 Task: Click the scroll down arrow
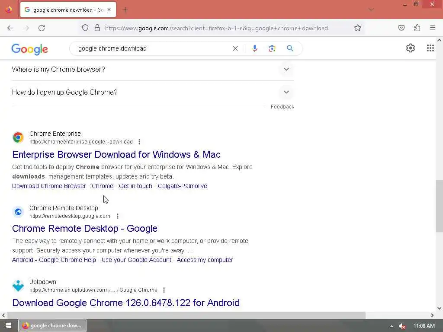(x=439, y=308)
